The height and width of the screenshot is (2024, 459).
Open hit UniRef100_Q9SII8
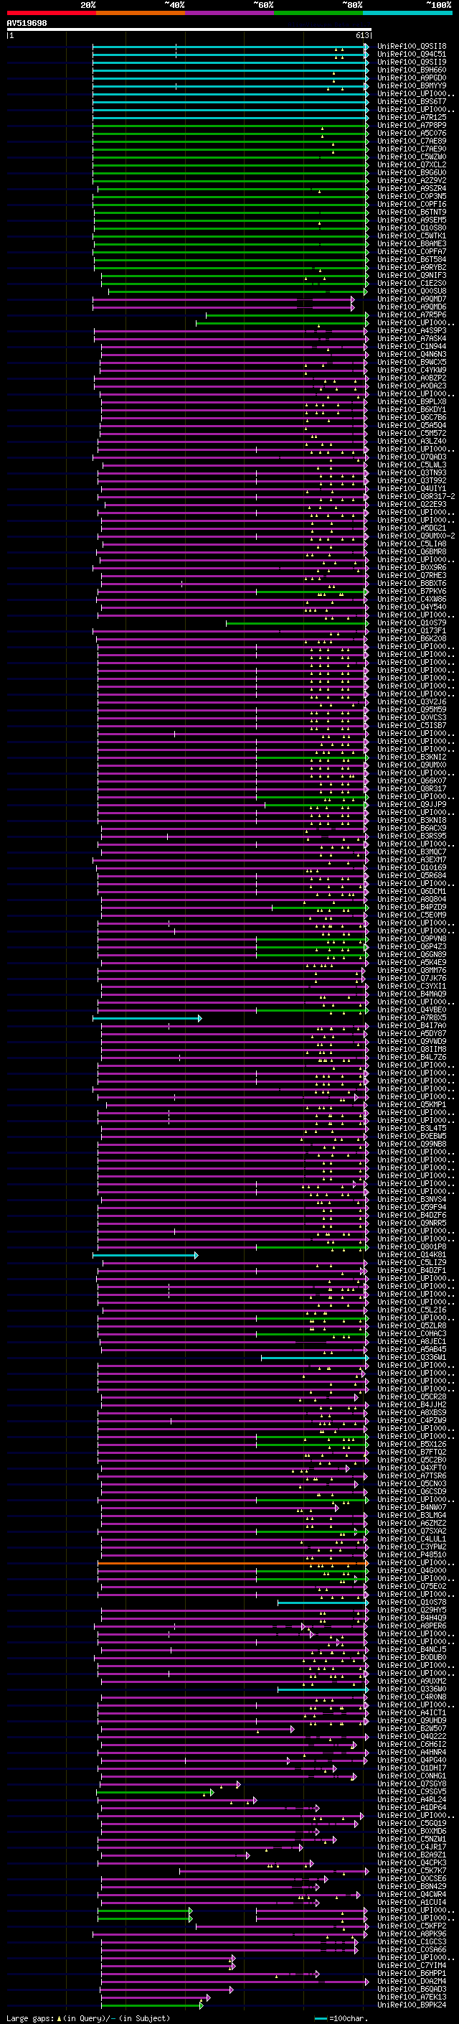(412, 47)
